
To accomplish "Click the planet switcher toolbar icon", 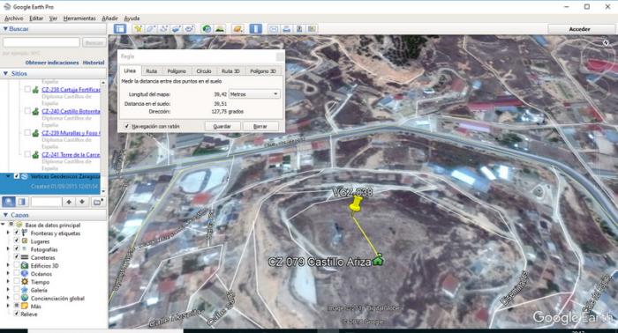I will [x=237, y=29].
